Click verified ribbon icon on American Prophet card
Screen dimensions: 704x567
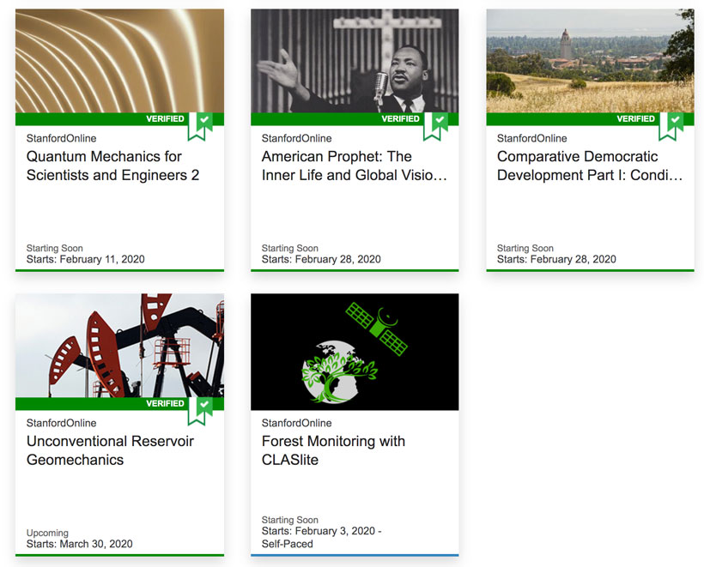[x=435, y=126]
